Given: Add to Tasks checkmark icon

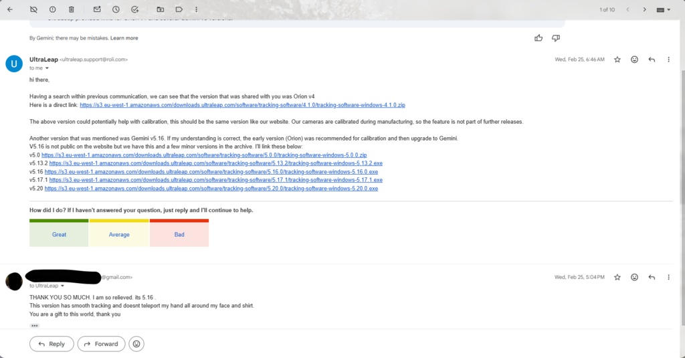Looking at the screenshot, I should tap(135, 9).
